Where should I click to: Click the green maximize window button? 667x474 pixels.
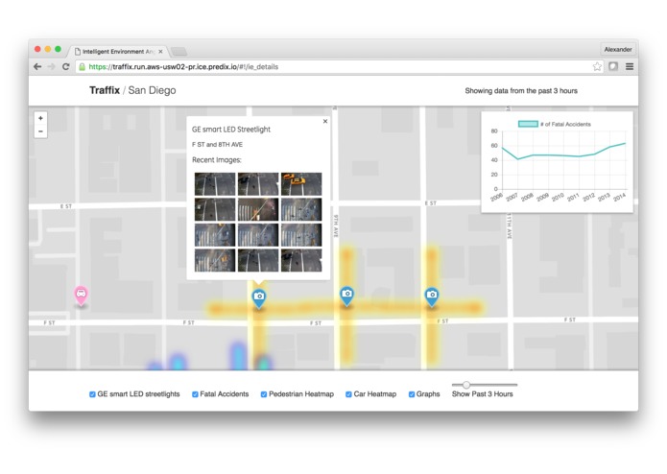tap(58, 49)
